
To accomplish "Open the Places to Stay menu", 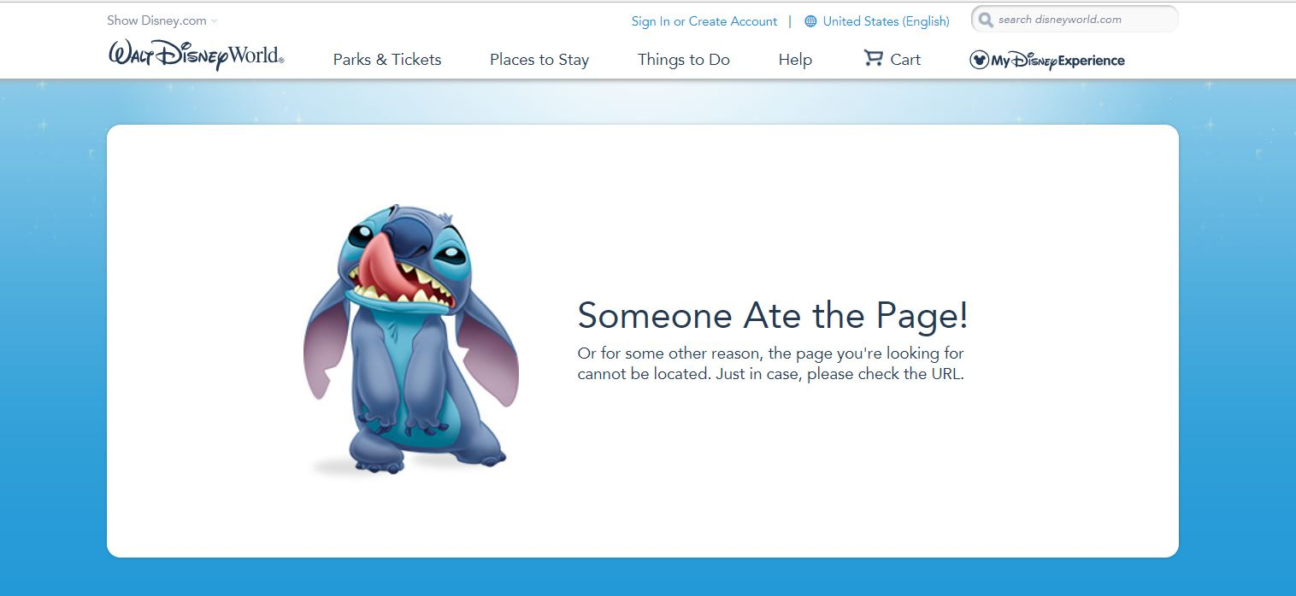I will tap(539, 60).
